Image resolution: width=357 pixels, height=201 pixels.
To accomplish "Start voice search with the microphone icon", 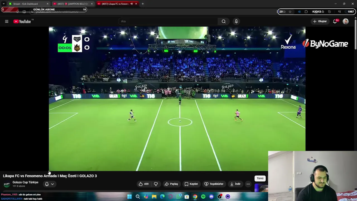I will [236, 21].
